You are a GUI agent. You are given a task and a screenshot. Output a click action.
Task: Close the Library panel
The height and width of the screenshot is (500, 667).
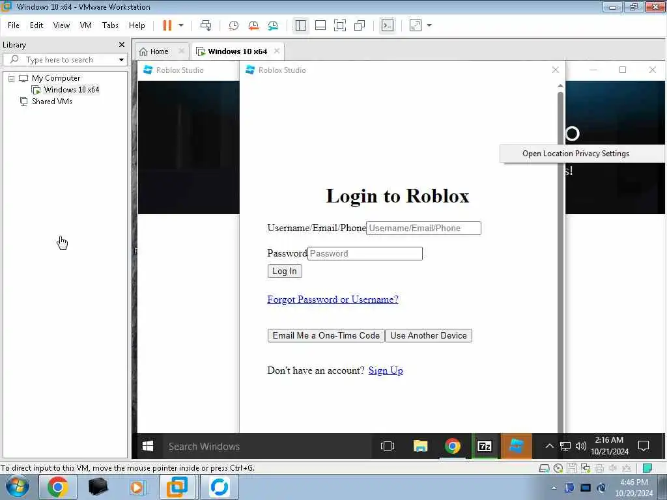click(x=122, y=45)
